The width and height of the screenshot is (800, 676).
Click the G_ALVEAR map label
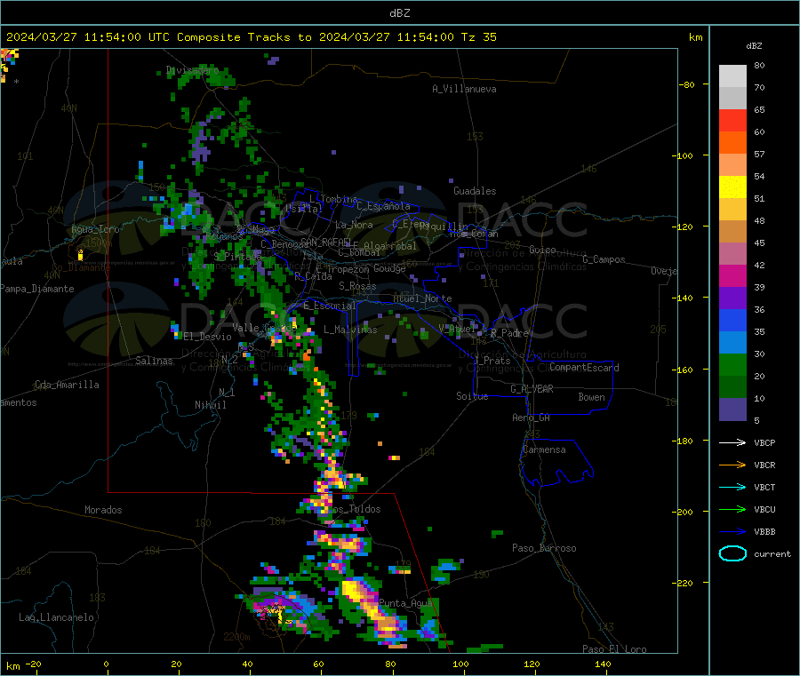pyautogui.click(x=532, y=389)
